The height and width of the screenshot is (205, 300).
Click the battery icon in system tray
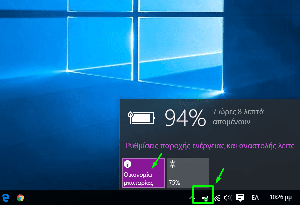coord(204,198)
